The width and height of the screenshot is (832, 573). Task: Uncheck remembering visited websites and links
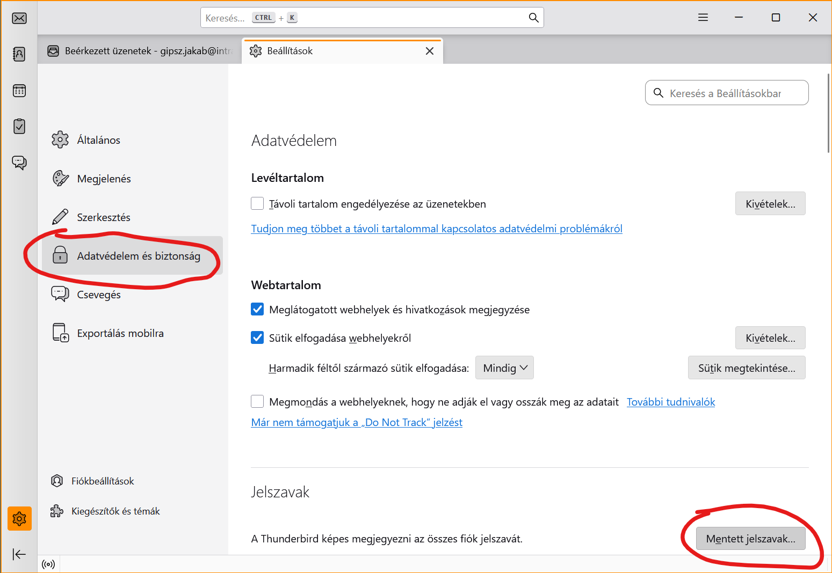(258, 310)
